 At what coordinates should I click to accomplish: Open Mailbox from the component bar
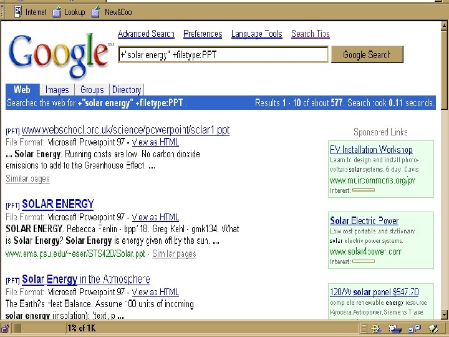click(395, 329)
